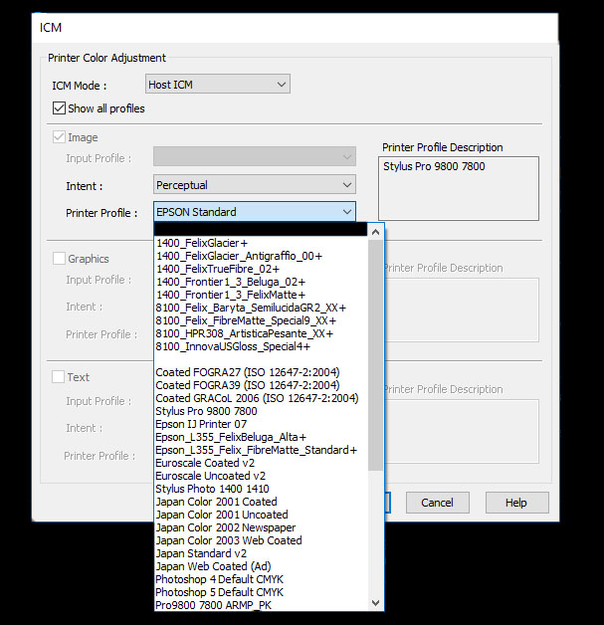604x625 pixels.
Task: Select Euroscale Uncoated v2
Action: coord(261,476)
